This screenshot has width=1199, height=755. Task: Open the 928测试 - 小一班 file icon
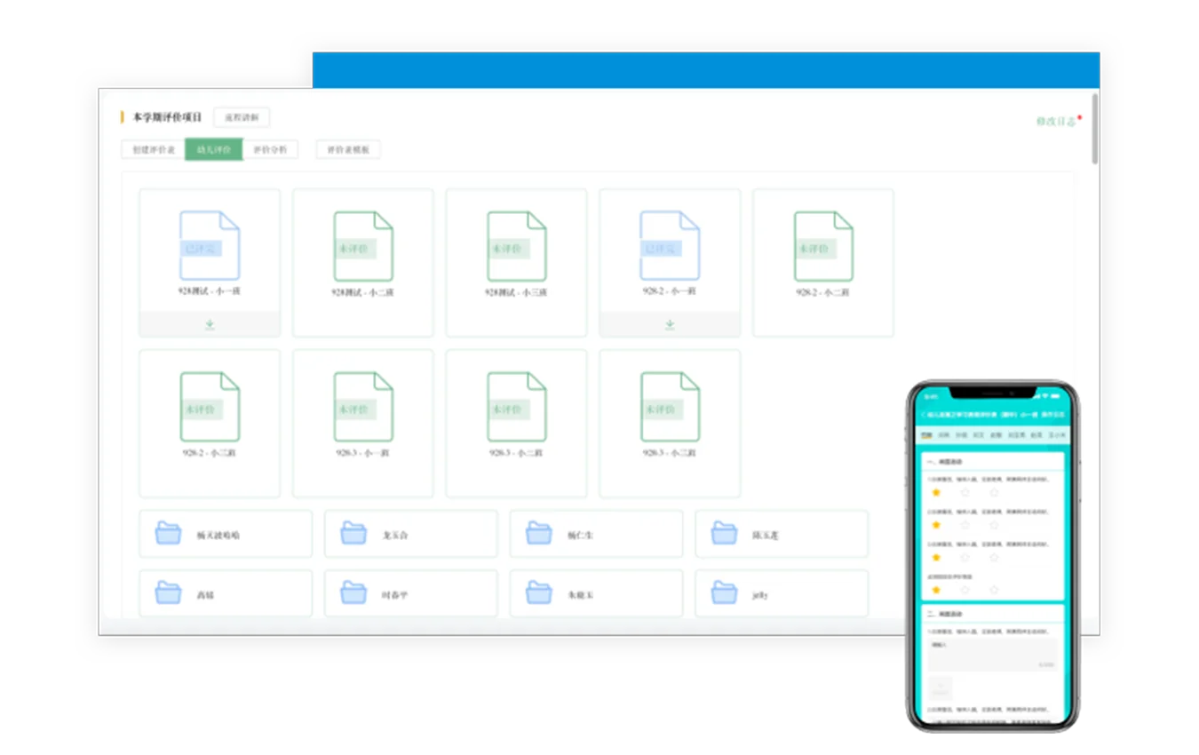(210, 246)
